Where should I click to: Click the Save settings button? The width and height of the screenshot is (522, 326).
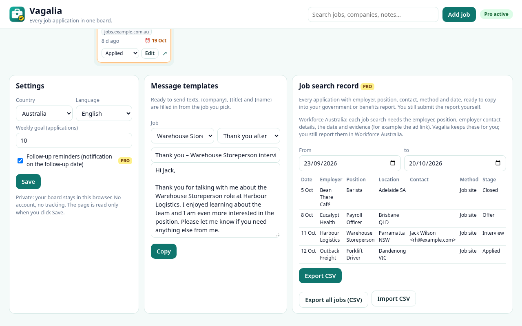28,181
